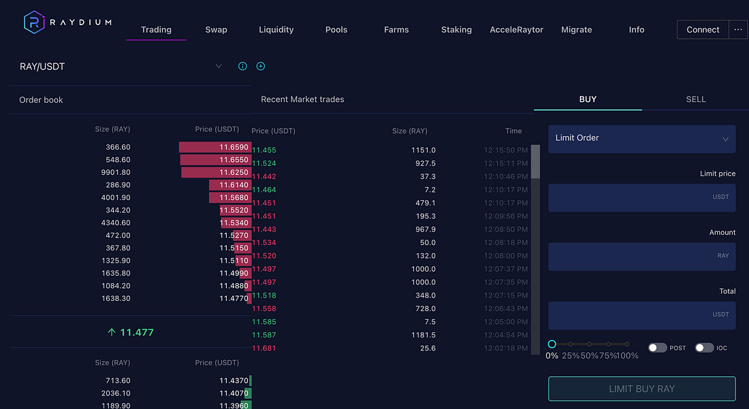Switch to the SELL tab
Image resolution: width=749 pixels, height=409 pixels.
tap(695, 99)
